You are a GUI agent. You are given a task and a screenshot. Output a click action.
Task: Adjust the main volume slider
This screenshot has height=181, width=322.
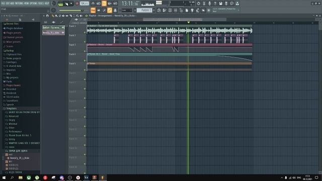[x=71, y=11]
